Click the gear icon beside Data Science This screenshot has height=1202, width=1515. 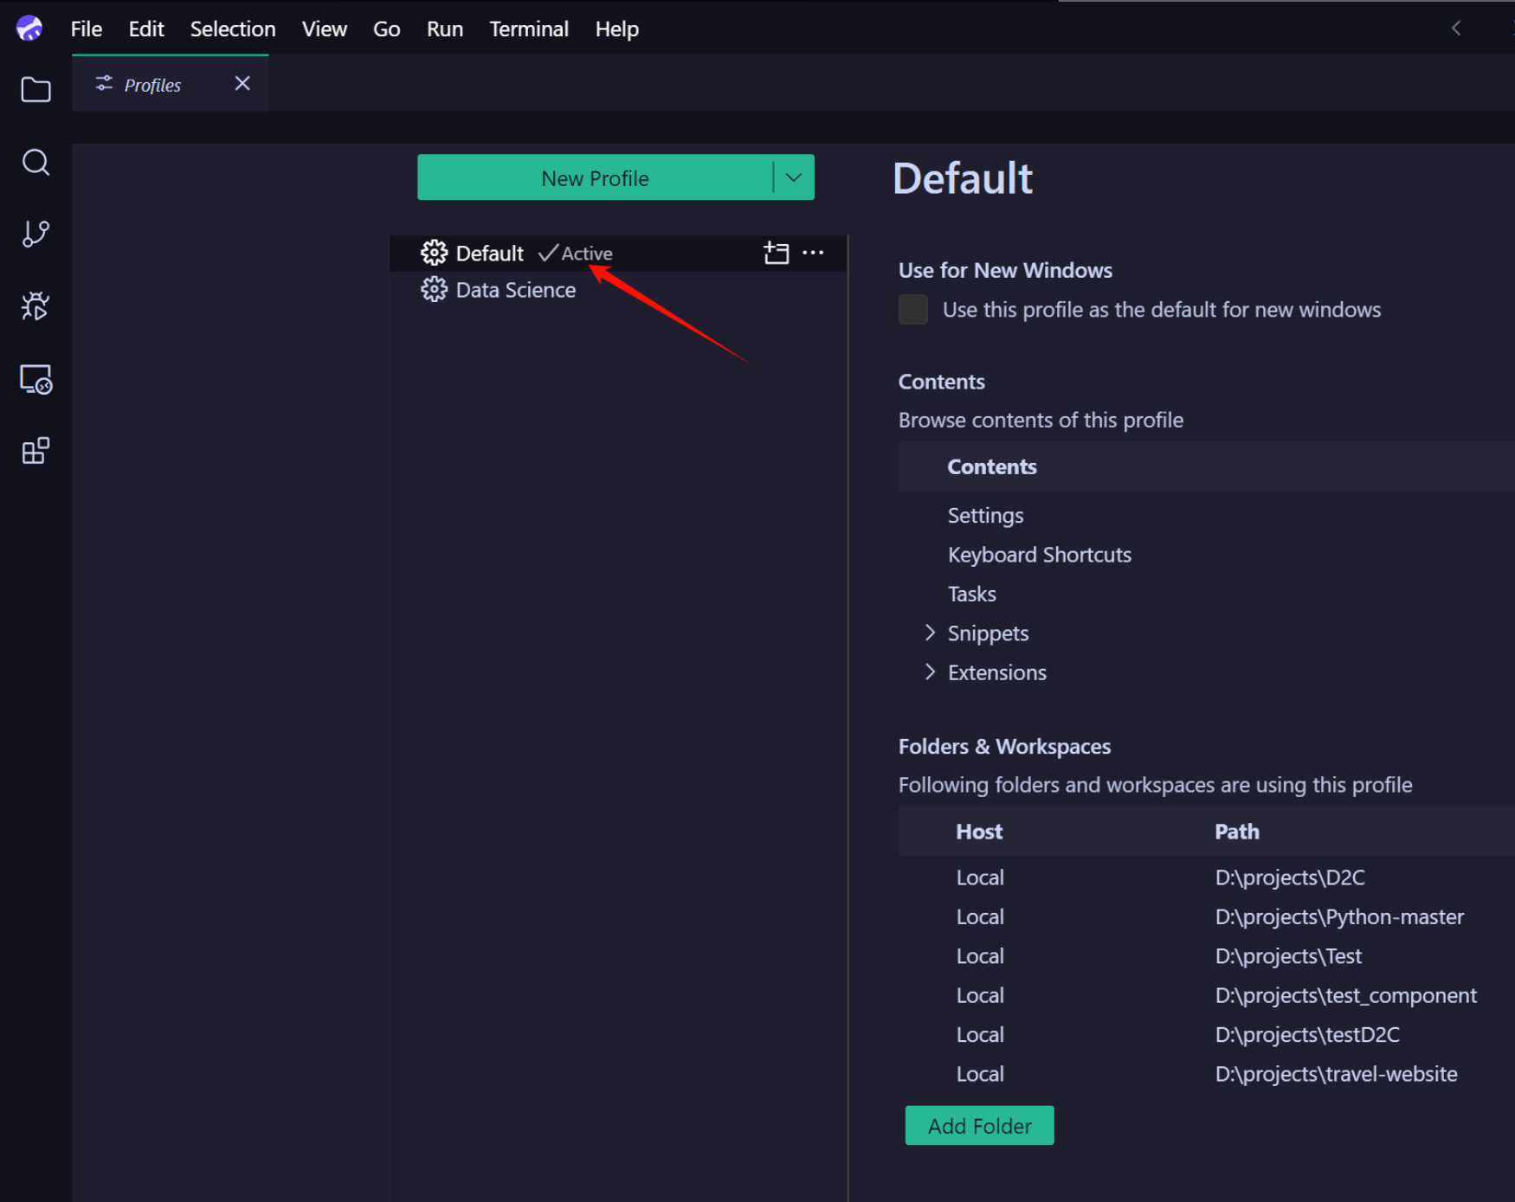[435, 289]
